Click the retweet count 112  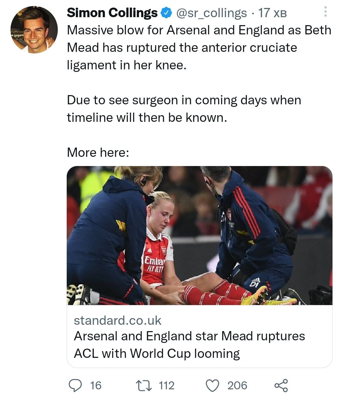pyautogui.click(x=166, y=386)
